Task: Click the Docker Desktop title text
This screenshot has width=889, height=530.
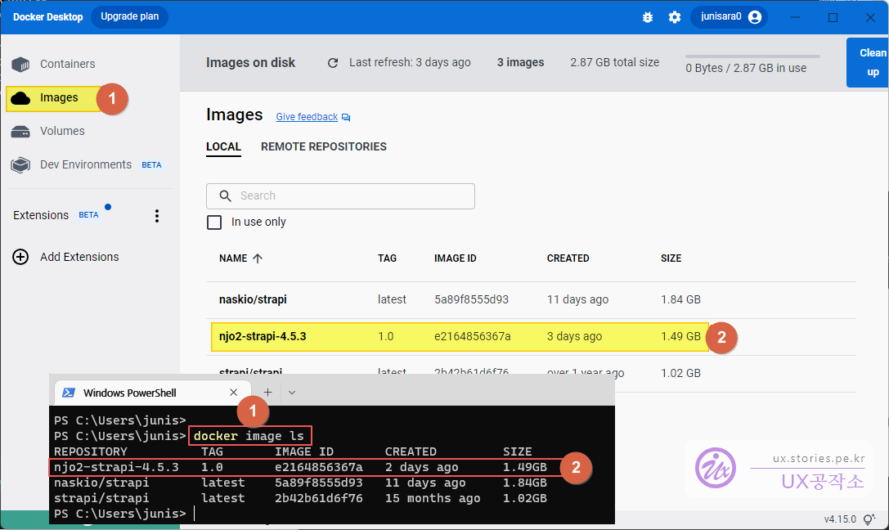Action: pyautogui.click(x=47, y=17)
